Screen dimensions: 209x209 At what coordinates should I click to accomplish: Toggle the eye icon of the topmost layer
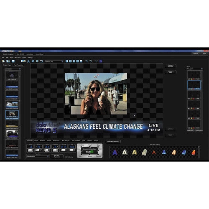(189, 79)
